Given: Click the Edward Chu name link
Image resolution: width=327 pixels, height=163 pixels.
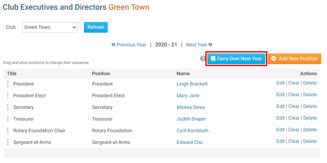Looking at the screenshot, I should tap(189, 142).
